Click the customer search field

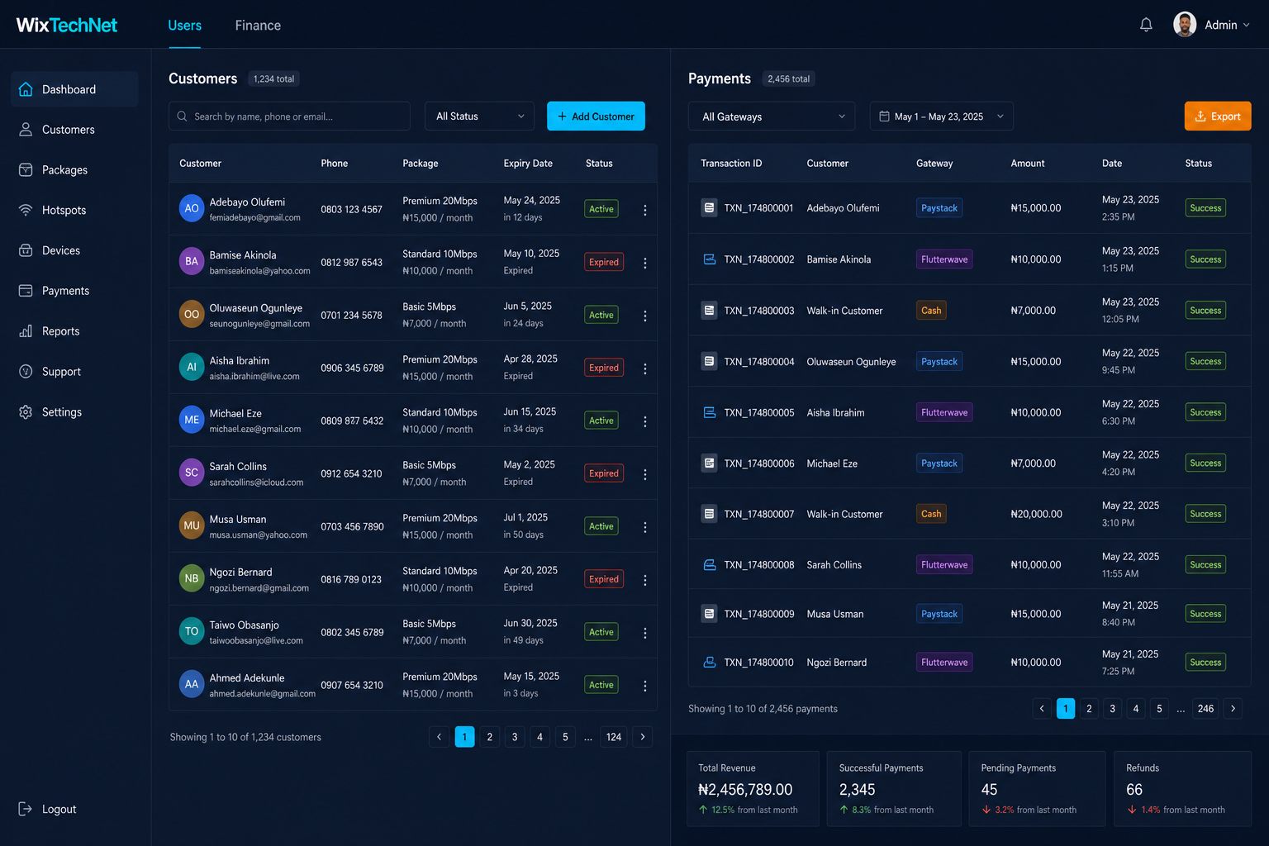[x=289, y=116]
